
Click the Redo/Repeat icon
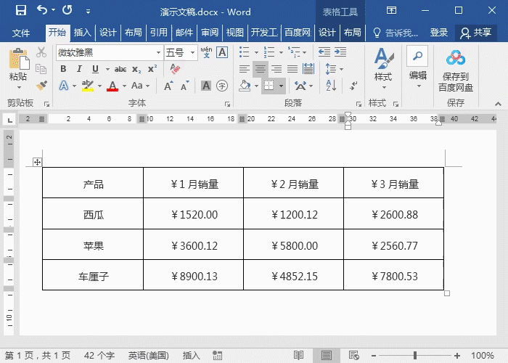click(67, 10)
